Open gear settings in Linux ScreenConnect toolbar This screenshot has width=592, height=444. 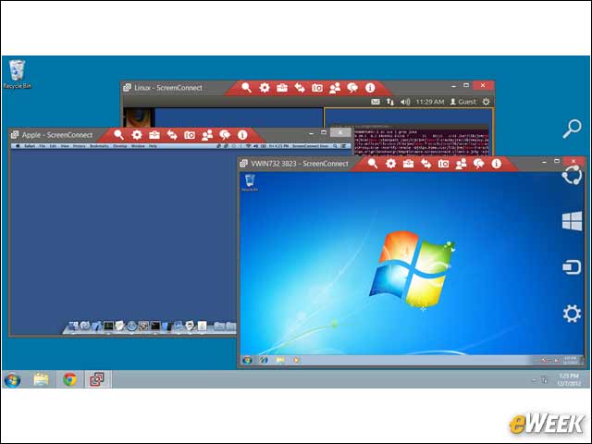(x=265, y=88)
